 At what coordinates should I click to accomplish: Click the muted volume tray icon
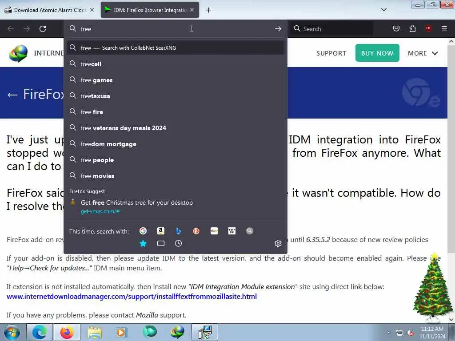[410, 333]
